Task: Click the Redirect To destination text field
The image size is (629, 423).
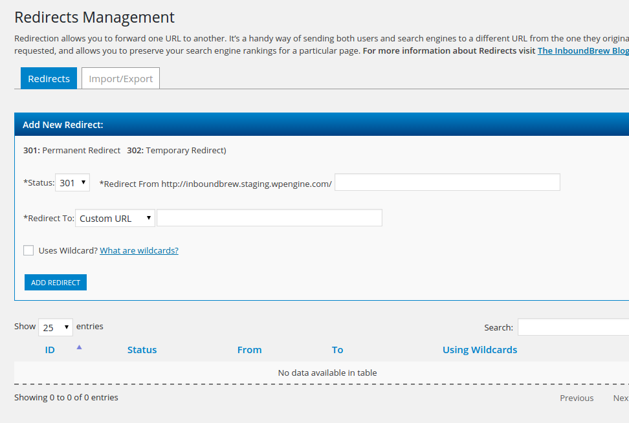Action: (269, 218)
